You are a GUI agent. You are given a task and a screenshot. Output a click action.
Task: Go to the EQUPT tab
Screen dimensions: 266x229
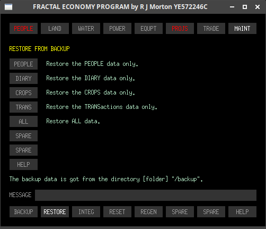click(x=148, y=28)
